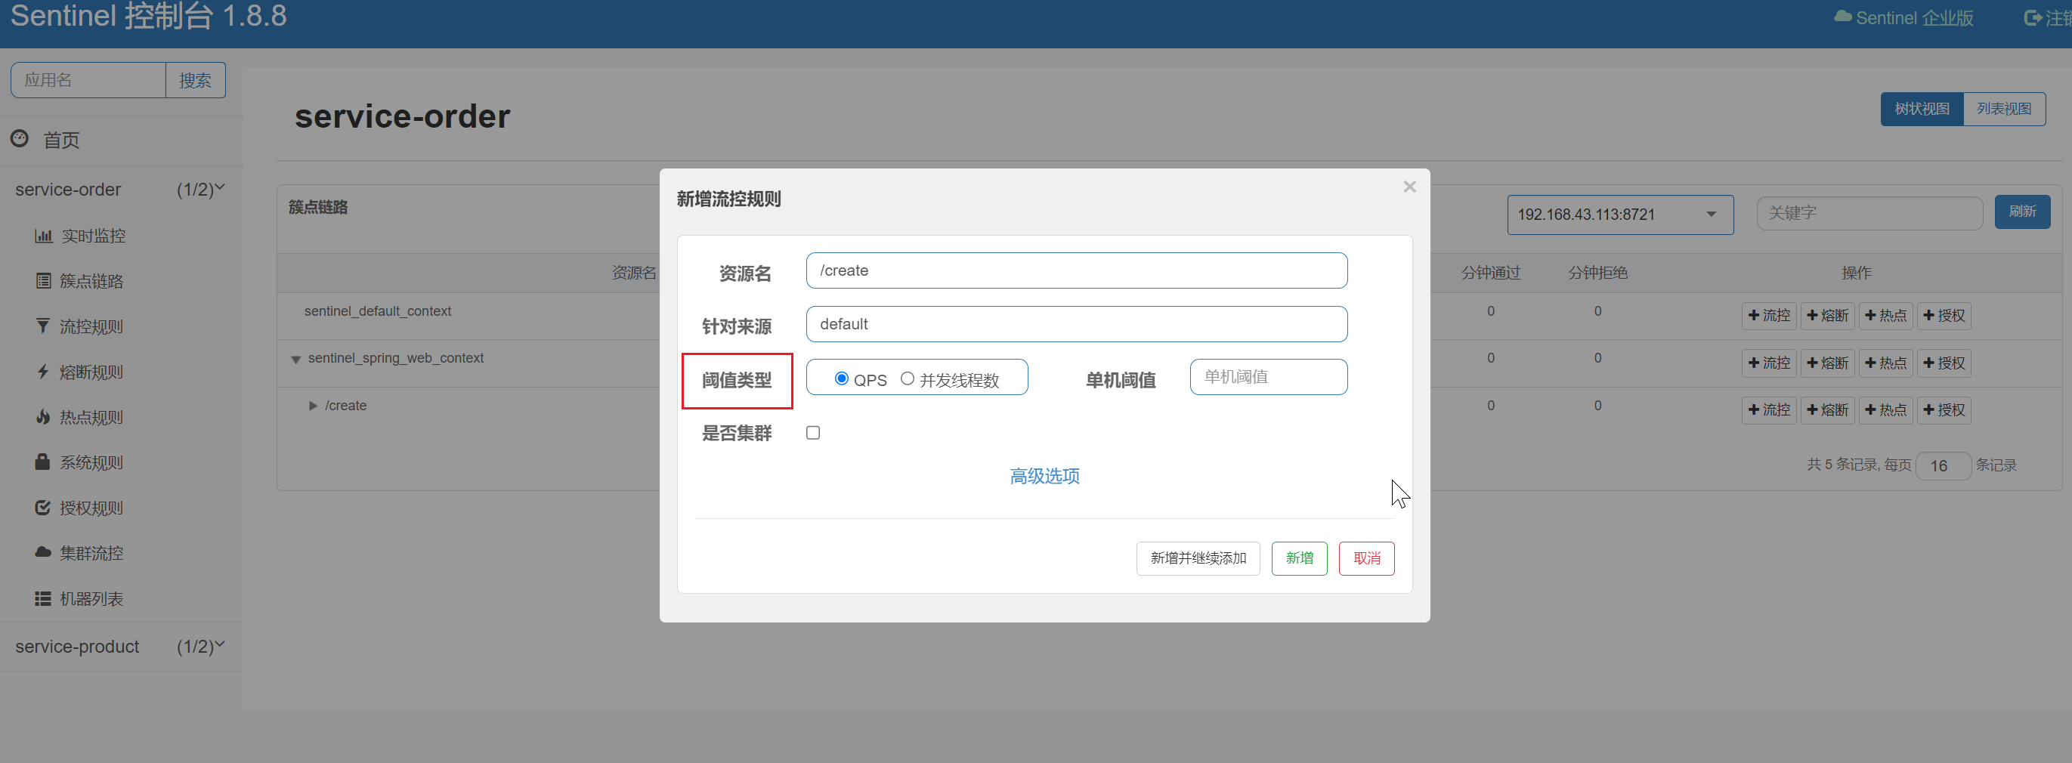Open 高级选项 advanced options
The height and width of the screenshot is (763, 2072).
pyautogui.click(x=1045, y=476)
